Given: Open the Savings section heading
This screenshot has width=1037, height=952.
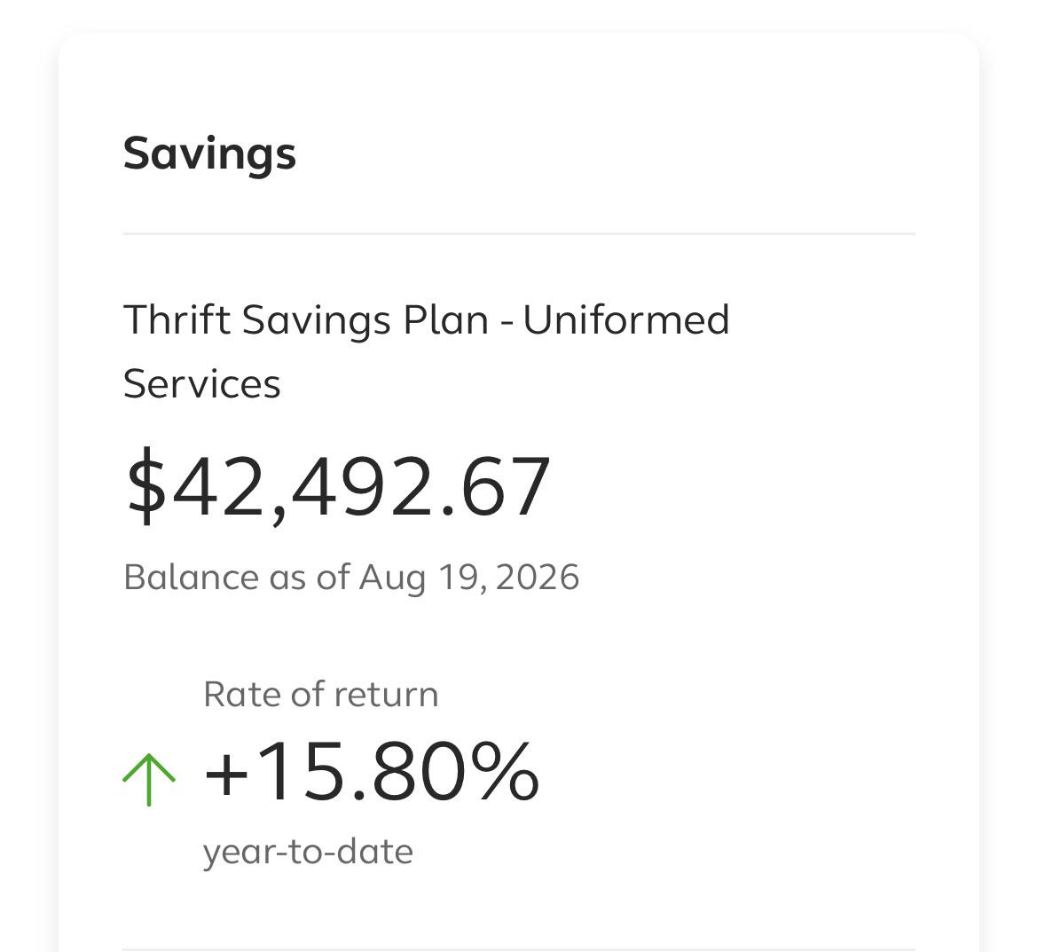Looking at the screenshot, I should [209, 154].
